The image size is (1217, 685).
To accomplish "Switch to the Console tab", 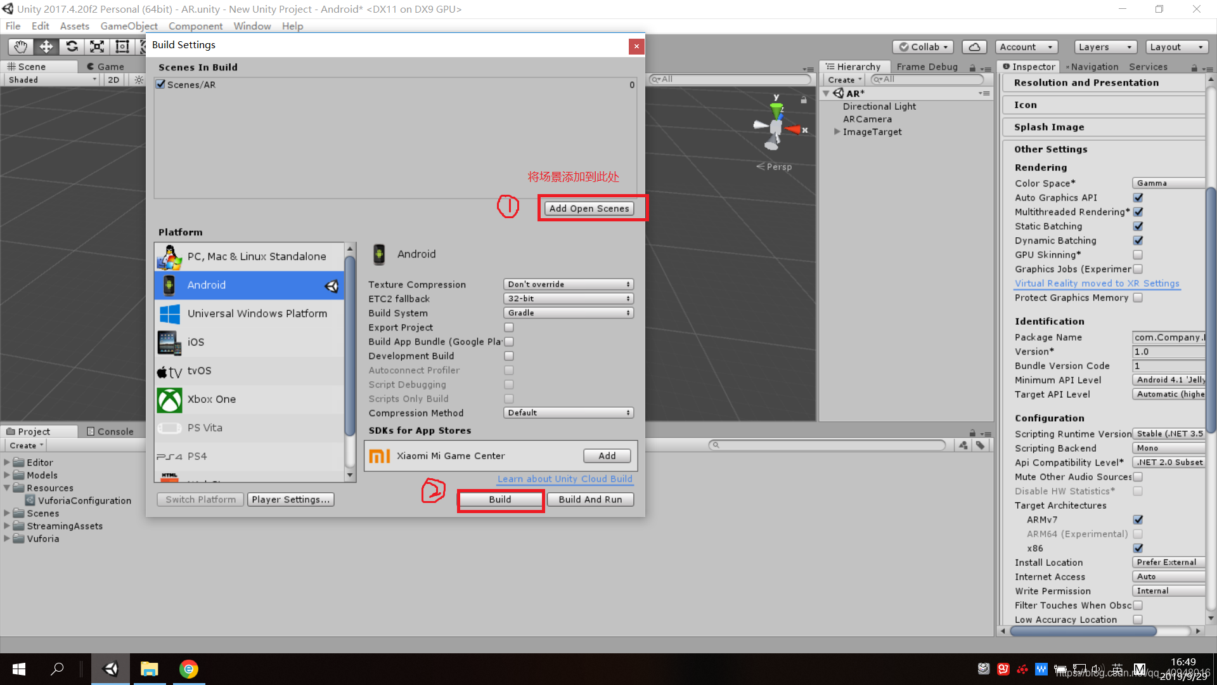I will coord(114,431).
